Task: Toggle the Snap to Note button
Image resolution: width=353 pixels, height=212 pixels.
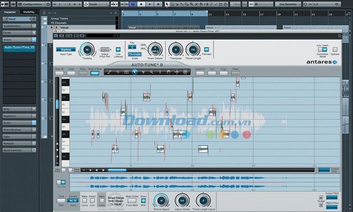Action: (x=94, y=73)
